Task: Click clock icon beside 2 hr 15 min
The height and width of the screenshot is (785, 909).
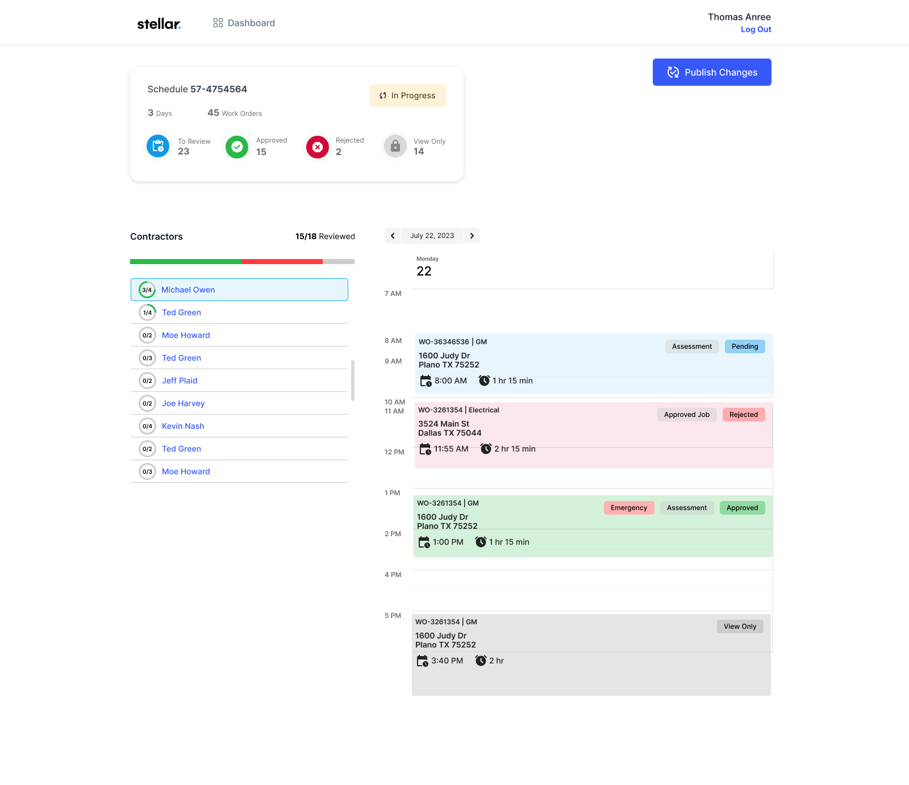Action: (x=486, y=449)
